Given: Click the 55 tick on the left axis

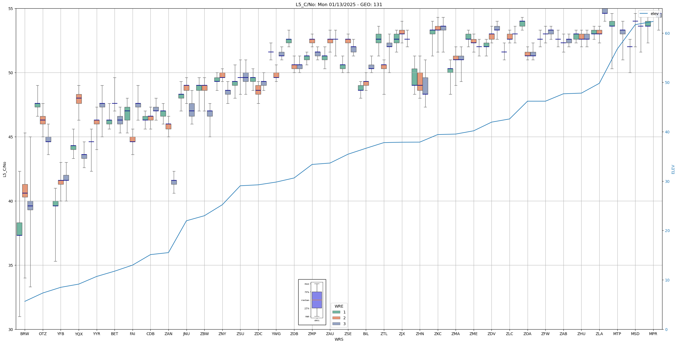Looking at the screenshot, I should (11, 9).
